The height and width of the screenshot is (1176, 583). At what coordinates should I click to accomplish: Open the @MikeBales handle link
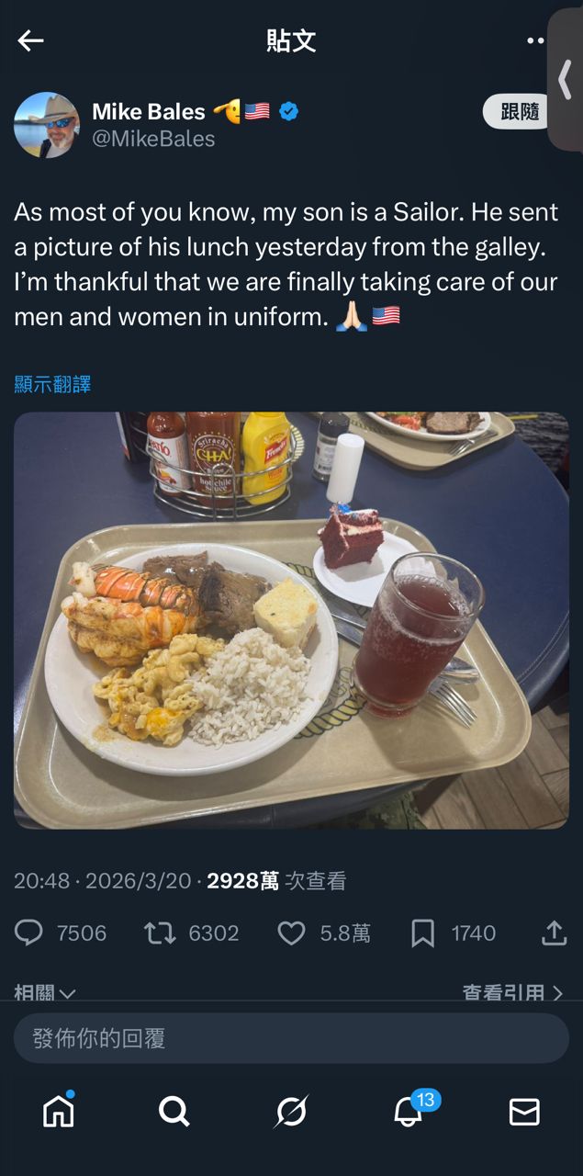(x=153, y=139)
